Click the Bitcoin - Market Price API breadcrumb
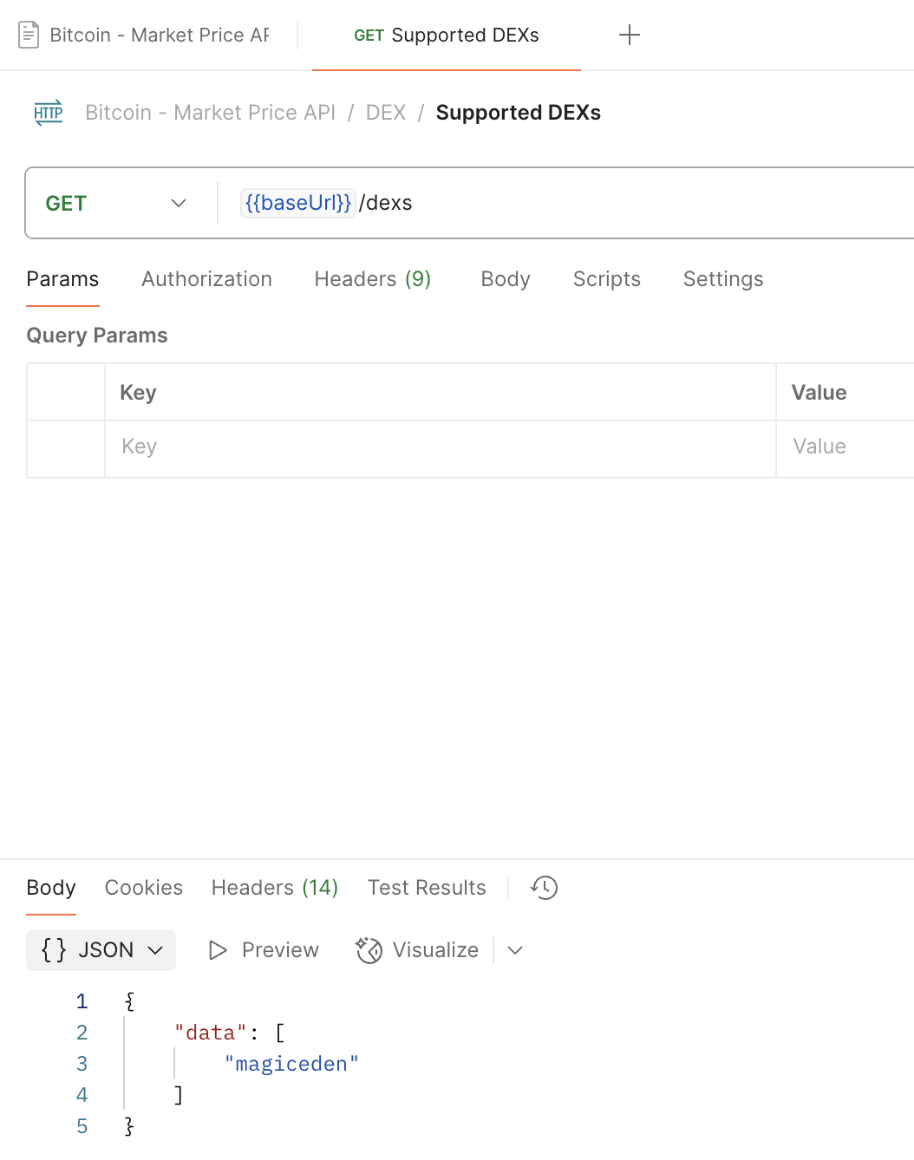The width and height of the screenshot is (914, 1160). click(210, 113)
